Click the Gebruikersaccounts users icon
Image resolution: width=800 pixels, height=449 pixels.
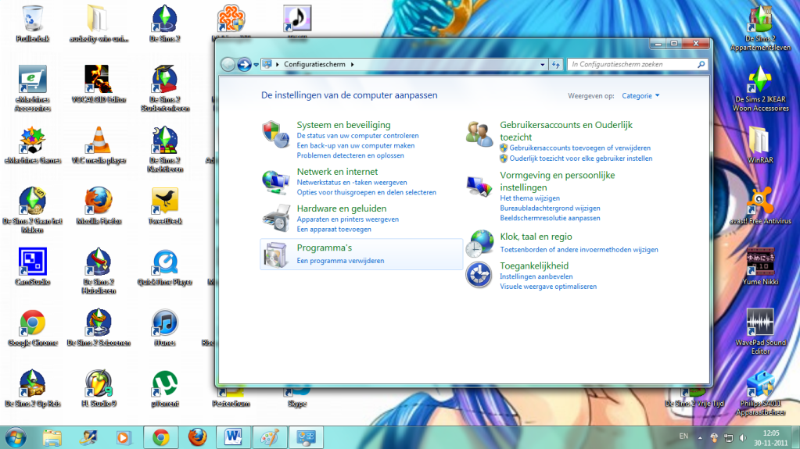(479, 134)
